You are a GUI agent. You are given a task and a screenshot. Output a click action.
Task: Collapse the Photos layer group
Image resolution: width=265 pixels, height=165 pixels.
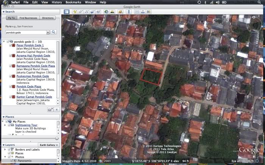click(5, 157)
